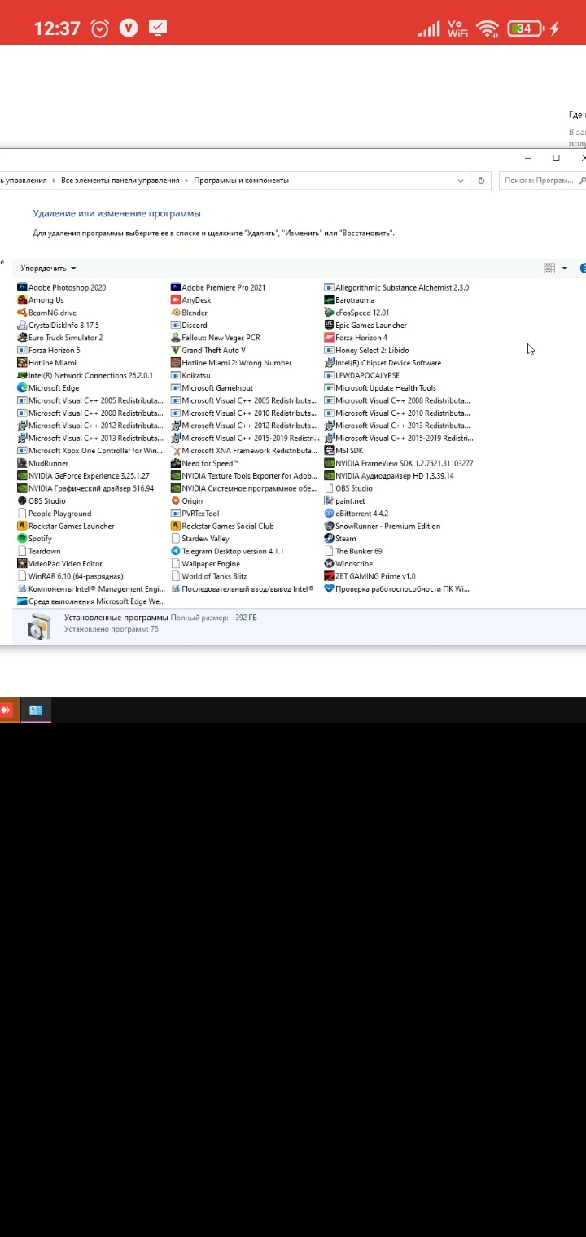Select the Microsoft Edge entry
586x1237 pixels.
pyautogui.click(x=49, y=388)
